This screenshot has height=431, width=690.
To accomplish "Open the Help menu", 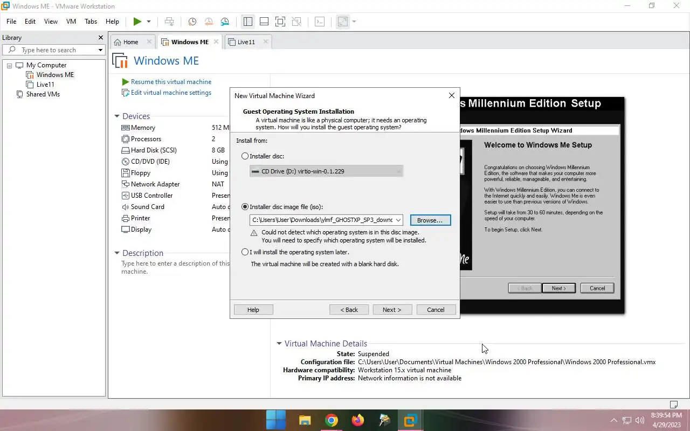I will [x=112, y=22].
